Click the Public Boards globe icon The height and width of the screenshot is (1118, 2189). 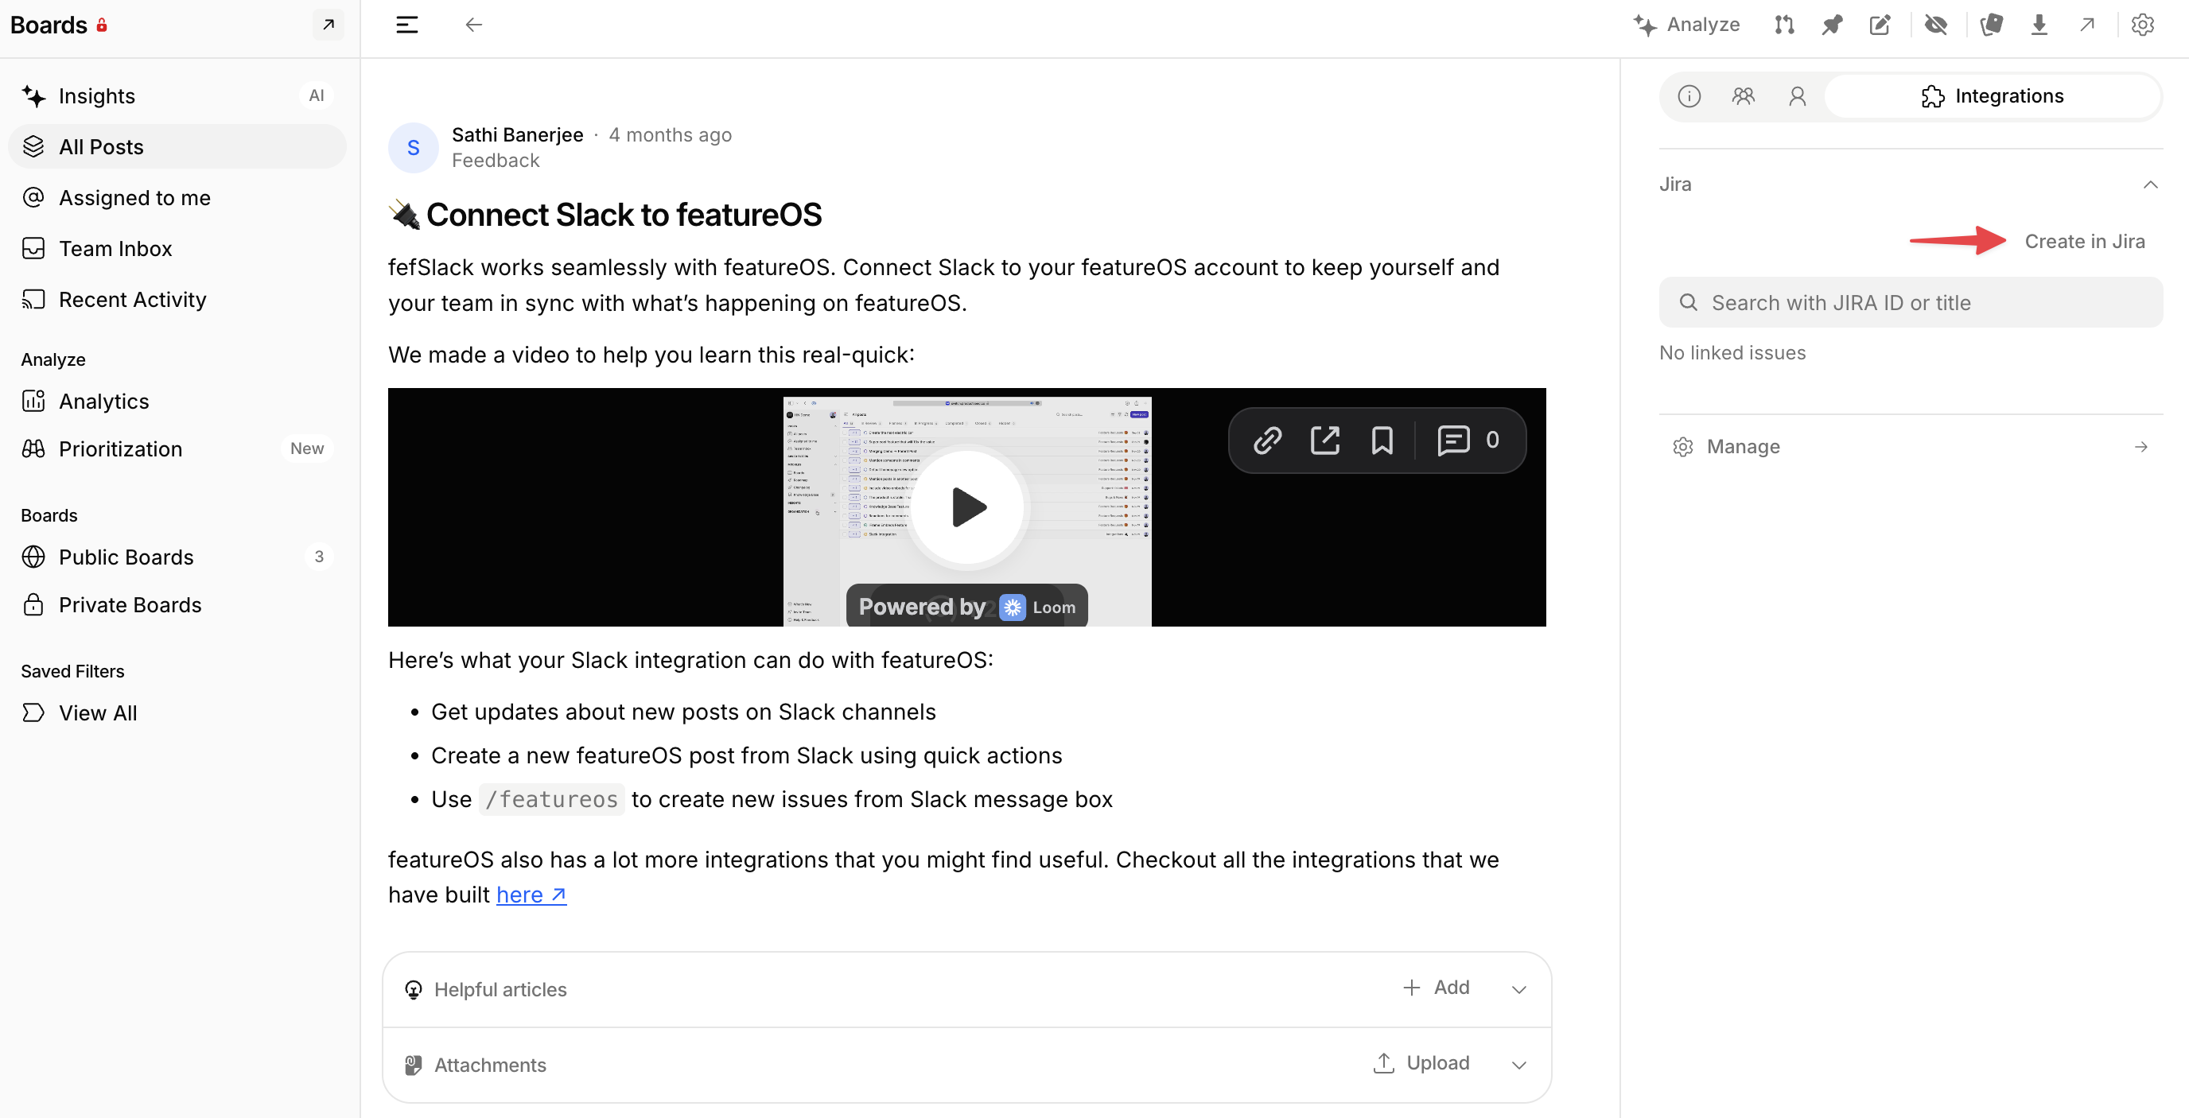click(33, 557)
